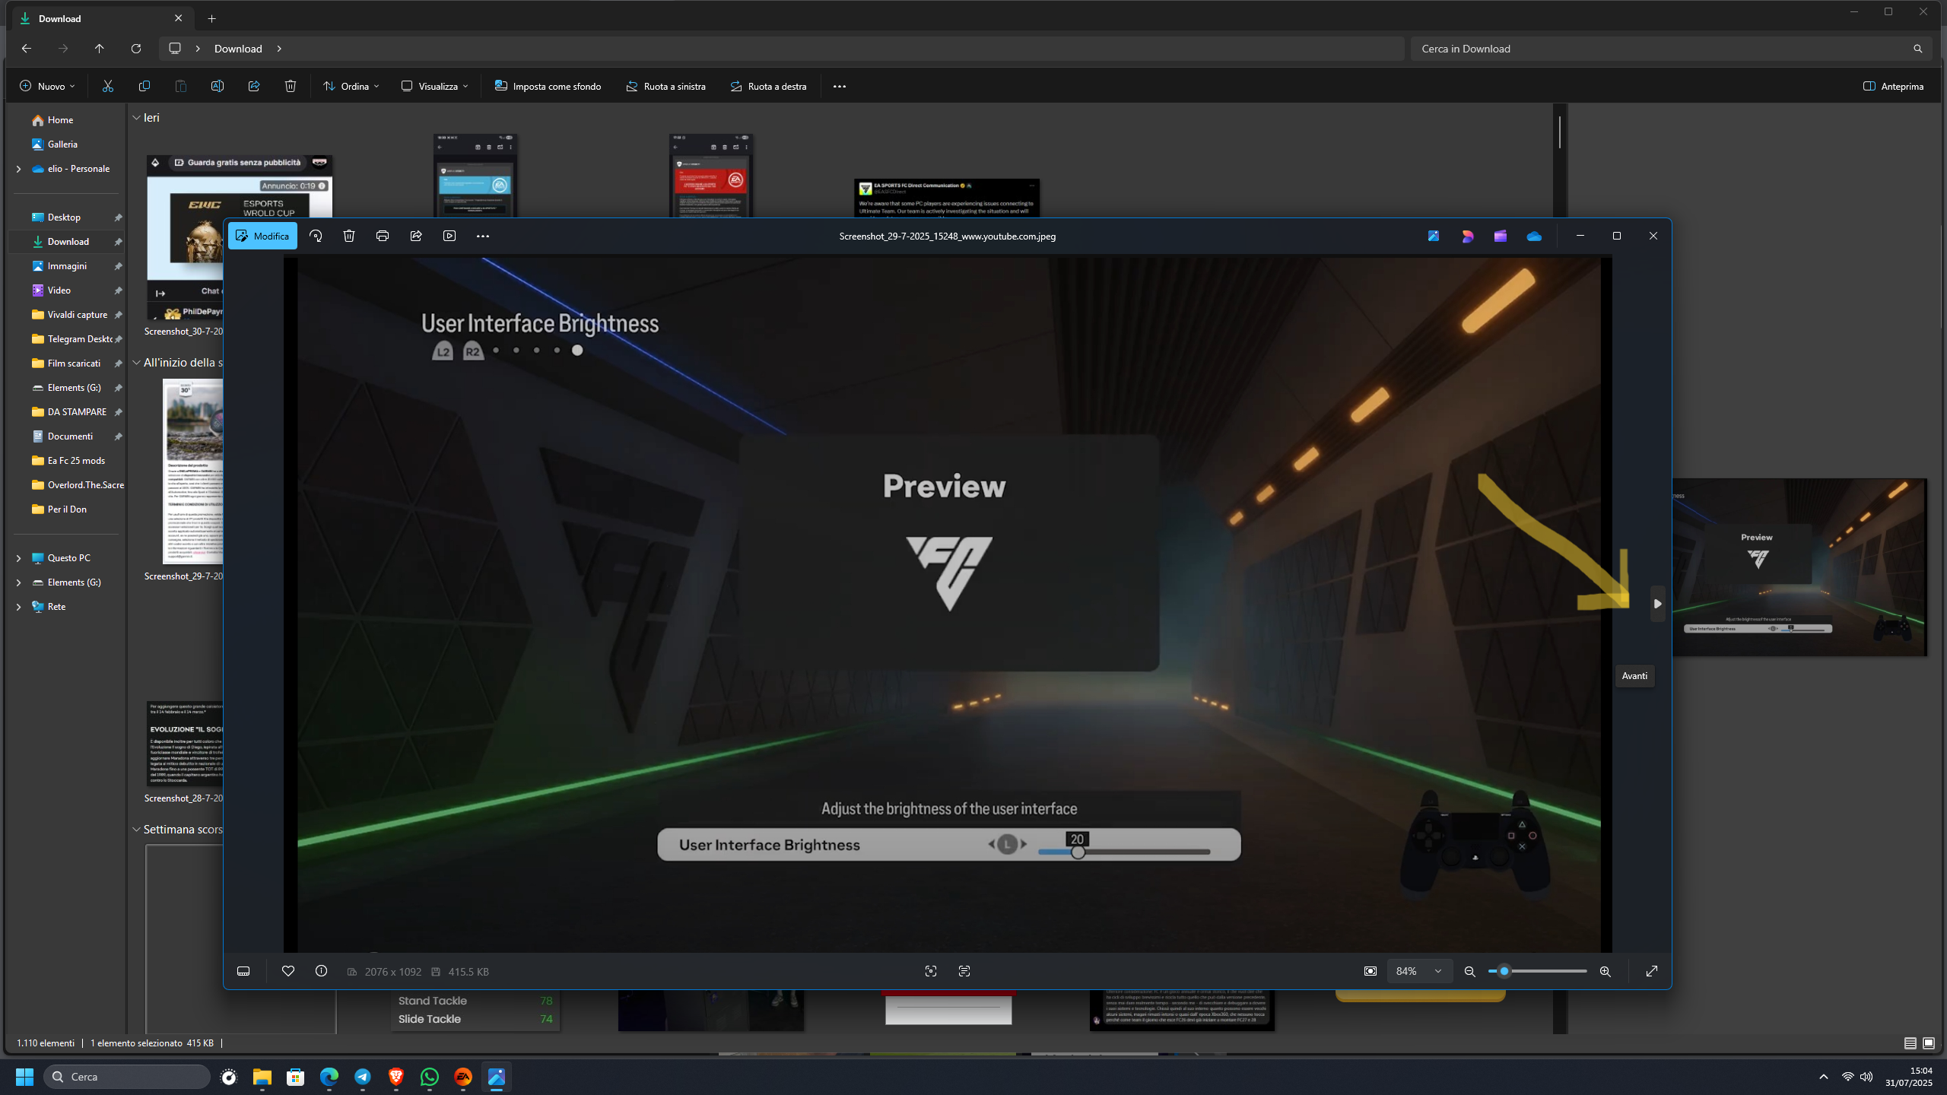Image resolution: width=1947 pixels, height=1095 pixels.
Task: Open File Explorer overflow three-dots menu
Action: [840, 86]
